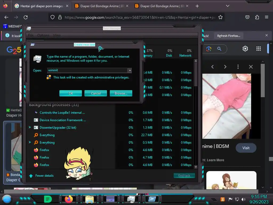Click the process list scroll-down arrow
Image resolution: width=273 pixels, height=205 pixels.
(196, 167)
